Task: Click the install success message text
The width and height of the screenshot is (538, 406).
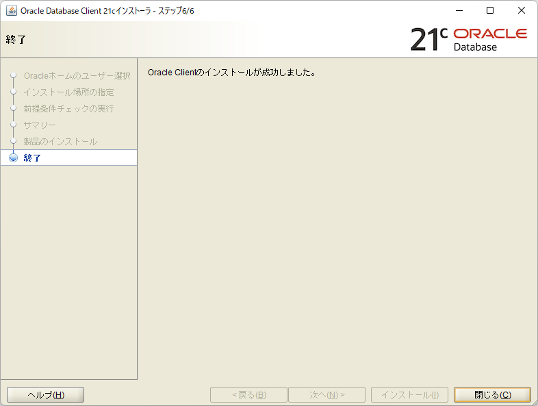Action: point(232,73)
